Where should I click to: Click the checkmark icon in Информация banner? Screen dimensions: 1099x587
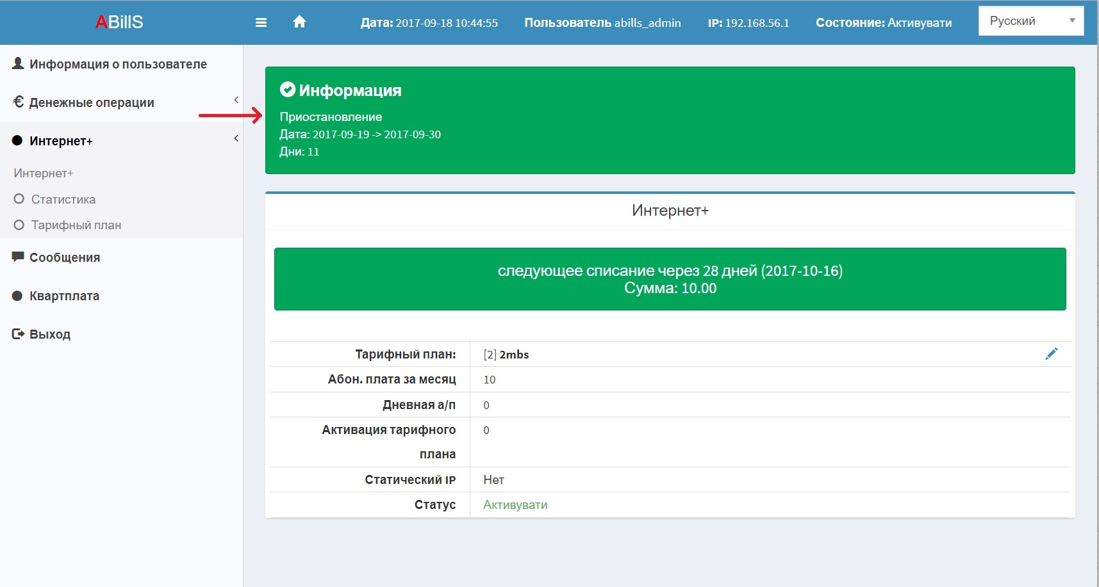click(288, 90)
